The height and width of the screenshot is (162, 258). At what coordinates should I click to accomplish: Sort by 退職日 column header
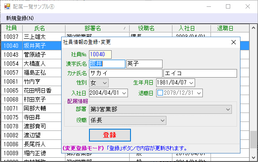(x=230, y=28)
